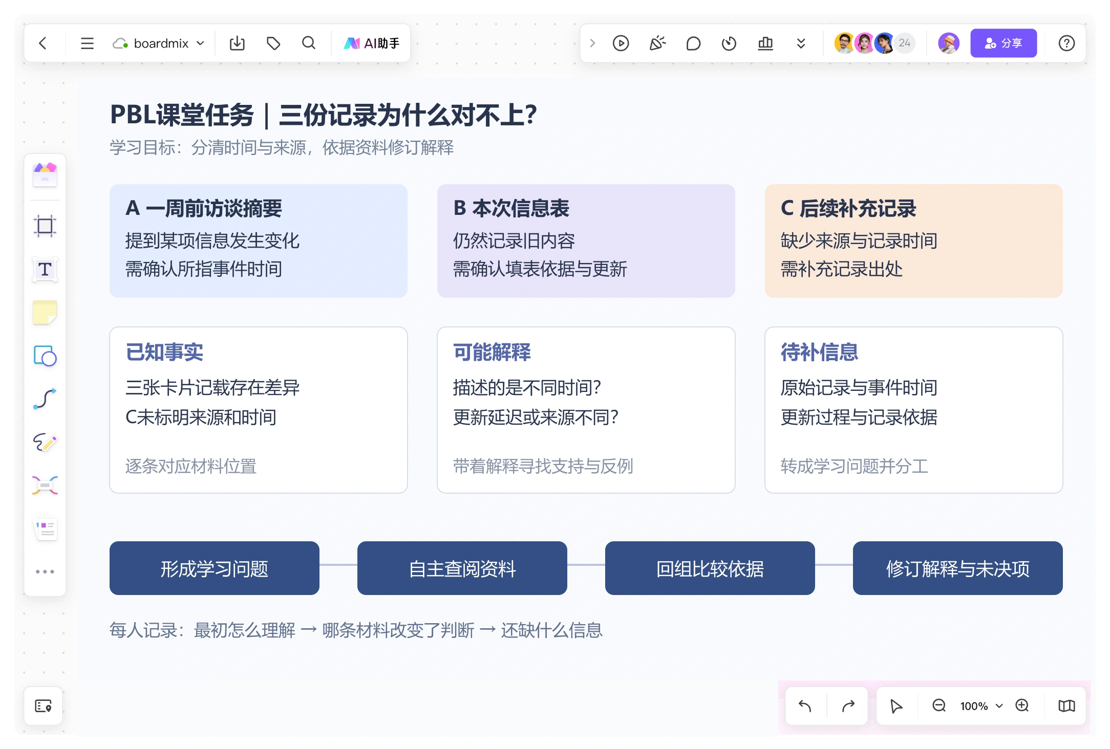This screenshot has height=749, width=1110.
Task: Redo the last action
Action: click(848, 706)
